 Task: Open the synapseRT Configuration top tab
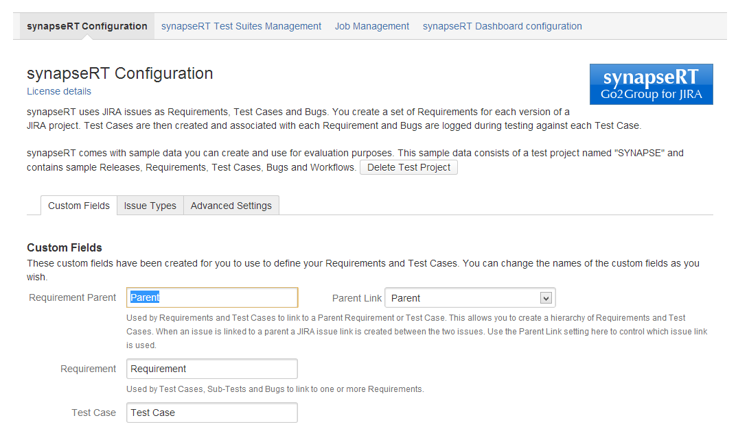pos(87,26)
